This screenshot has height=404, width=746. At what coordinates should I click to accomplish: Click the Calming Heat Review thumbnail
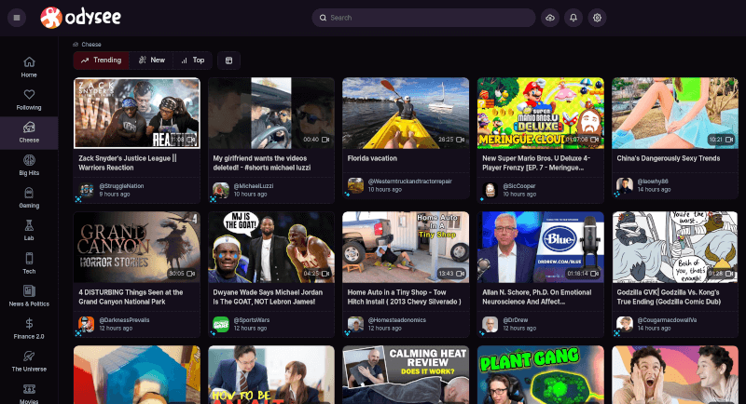[x=406, y=374]
